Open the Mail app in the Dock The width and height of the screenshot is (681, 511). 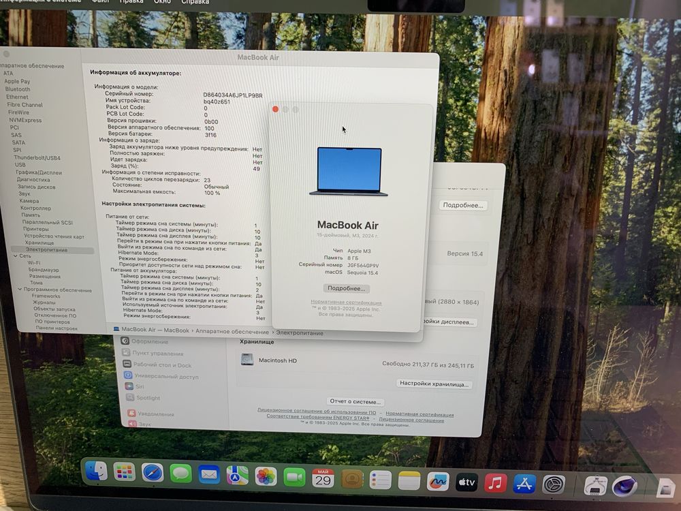tap(209, 474)
